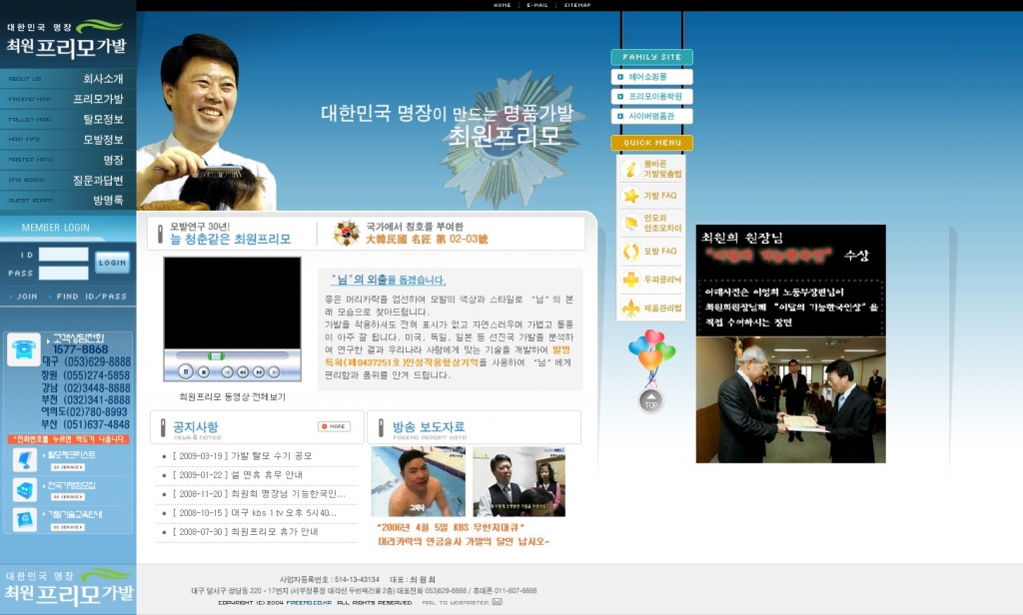Pause the video with the pause button
The image size is (1023, 615).
(186, 371)
